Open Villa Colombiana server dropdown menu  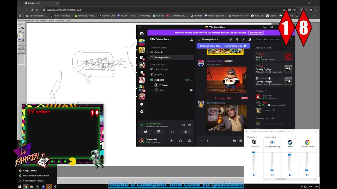(160, 39)
